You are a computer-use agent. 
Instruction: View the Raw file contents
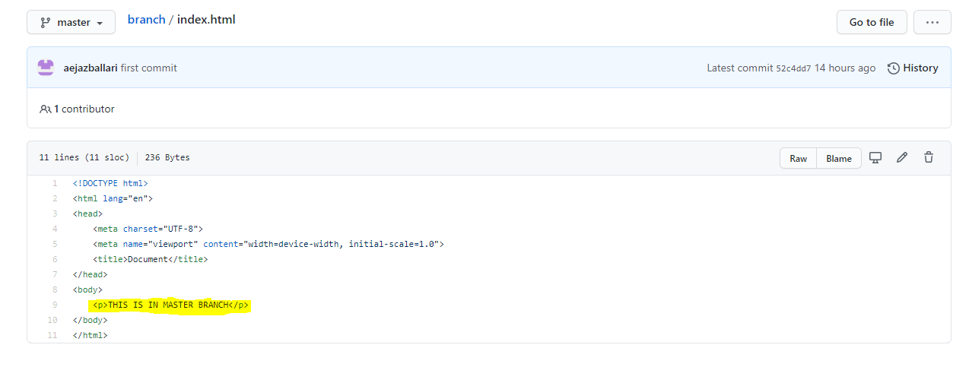point(798,158)
